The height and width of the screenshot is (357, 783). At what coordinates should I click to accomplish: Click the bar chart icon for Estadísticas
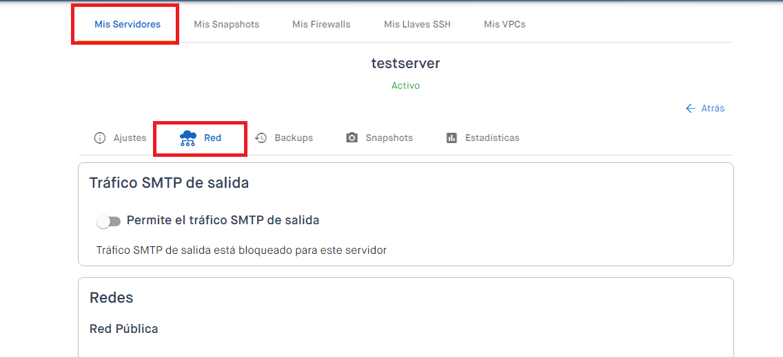(x=452, y=138)
